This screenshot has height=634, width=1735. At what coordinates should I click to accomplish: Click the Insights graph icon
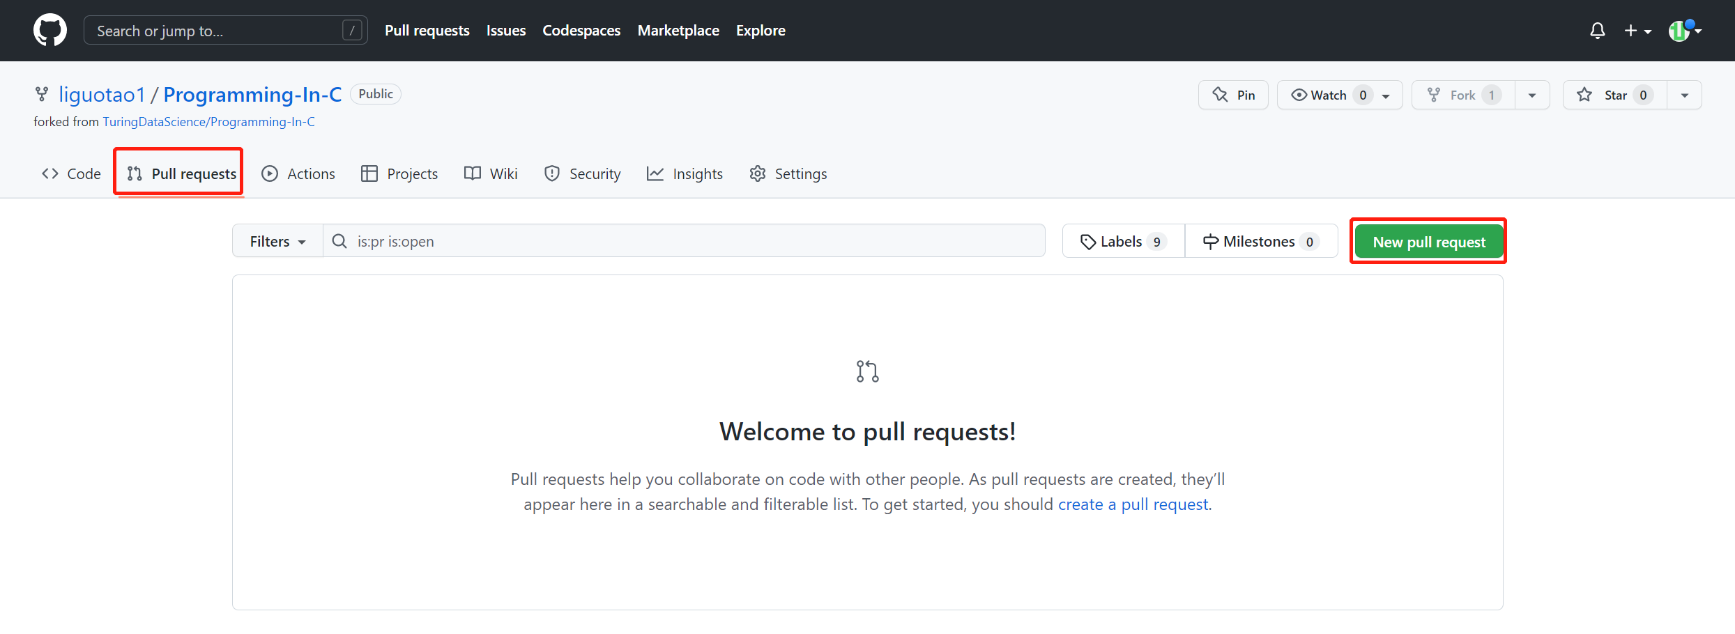click(x=655, y=173)
